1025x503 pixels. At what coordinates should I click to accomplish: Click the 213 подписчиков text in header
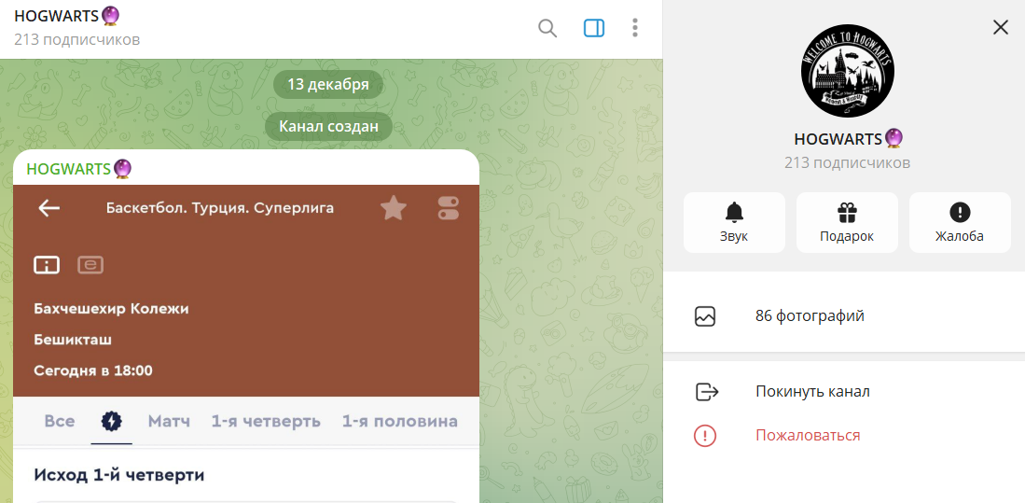(77, 40)
